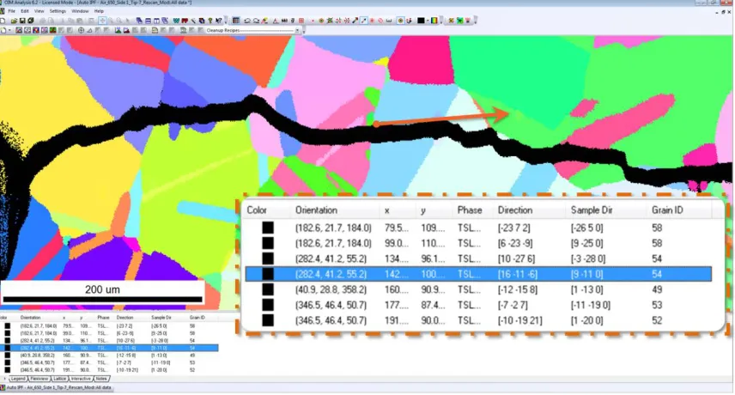Click the red starburst tool icon

click(372, 21)
